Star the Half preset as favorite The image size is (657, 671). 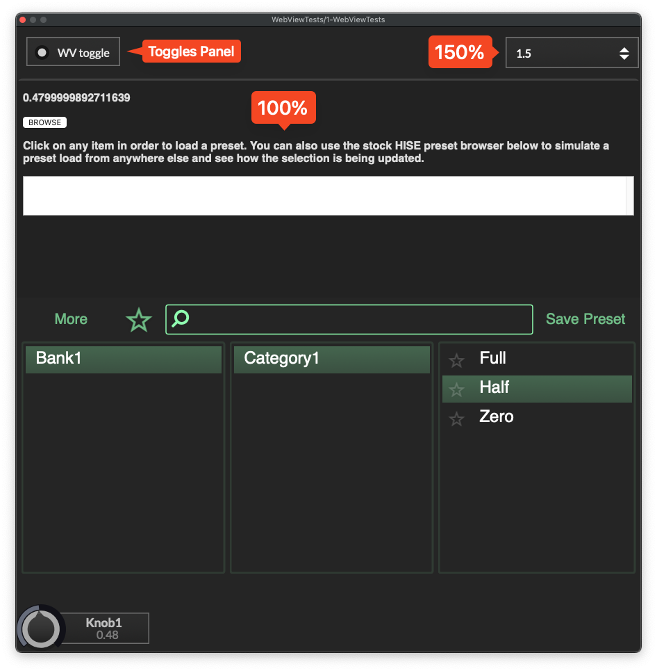[456, 390]
